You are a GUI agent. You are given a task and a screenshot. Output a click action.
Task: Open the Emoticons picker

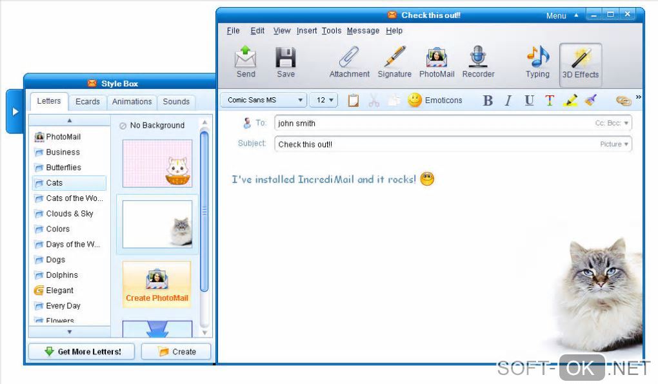[435, 101]
